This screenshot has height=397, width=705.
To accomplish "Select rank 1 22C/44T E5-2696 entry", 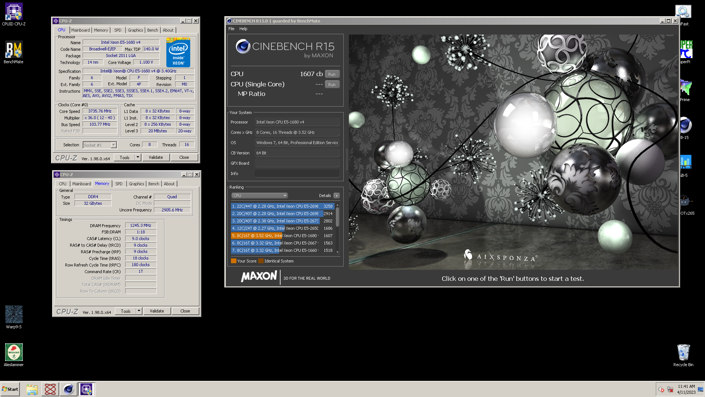I will 282,206.
